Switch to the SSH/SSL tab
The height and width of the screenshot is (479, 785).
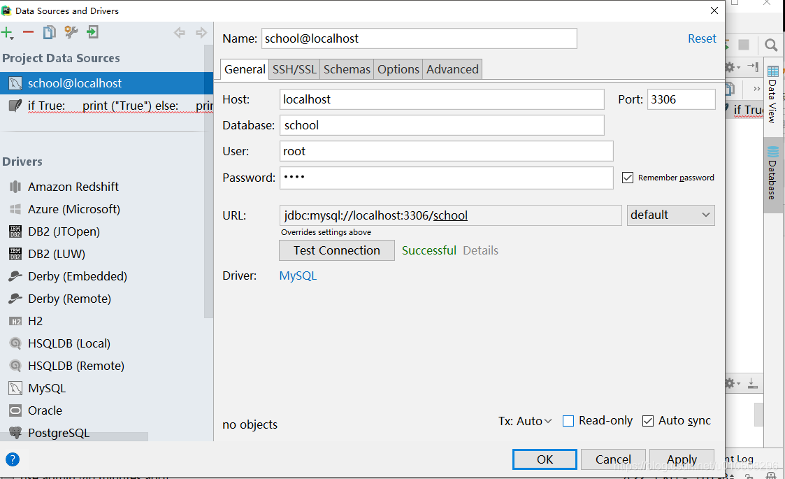pos(294,69)
